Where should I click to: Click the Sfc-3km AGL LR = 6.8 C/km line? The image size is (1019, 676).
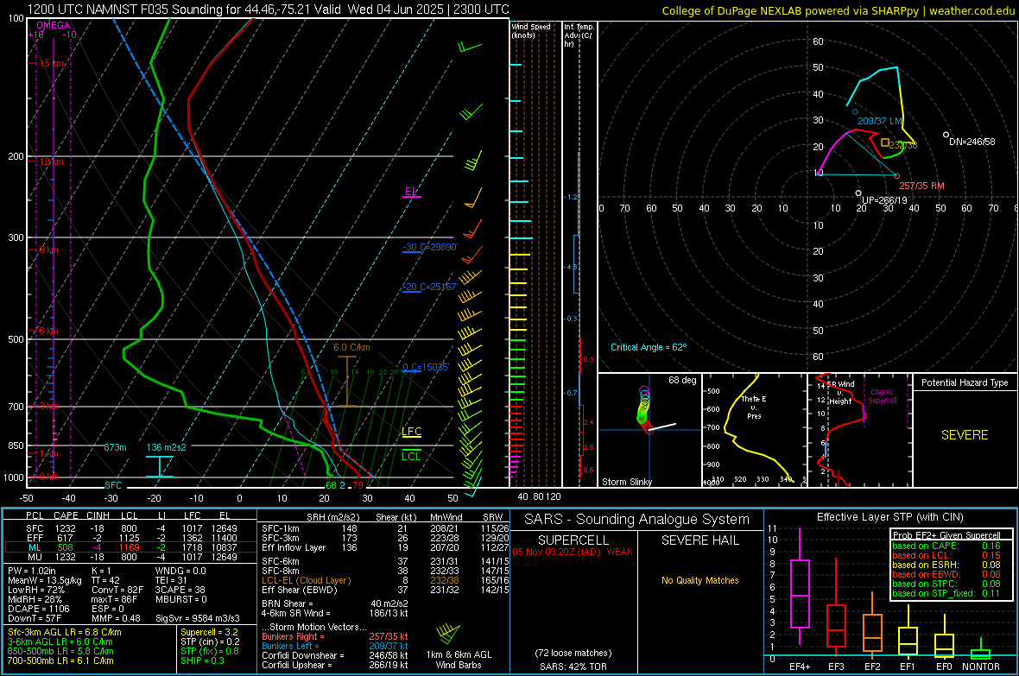click(65, 633)
